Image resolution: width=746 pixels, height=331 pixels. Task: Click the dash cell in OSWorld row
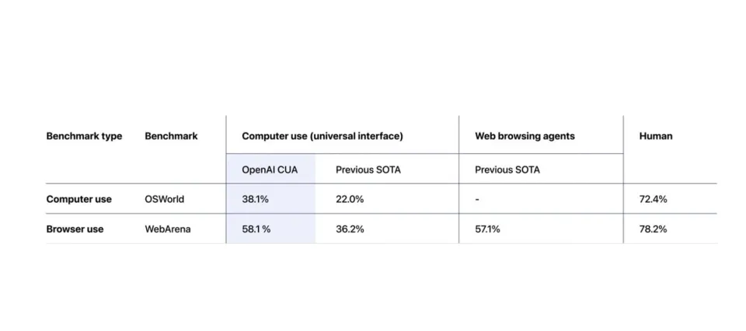[477, 199]
